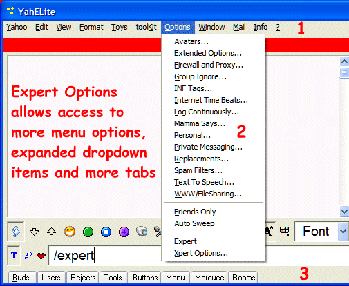Select Firewall and Proxy... entry
Screen dimensions: 349x286
(x=214, y=65)
